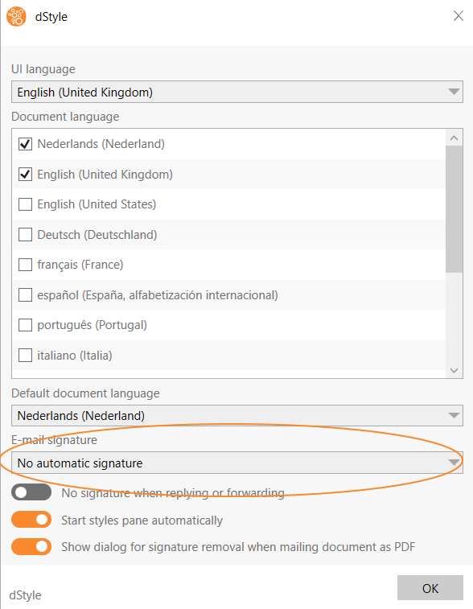Check English (United States) document language
Screen dimensions: 473x609
(x=25, y=204)
